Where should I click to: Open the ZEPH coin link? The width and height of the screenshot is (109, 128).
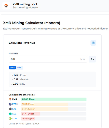[x=15, y=104]
